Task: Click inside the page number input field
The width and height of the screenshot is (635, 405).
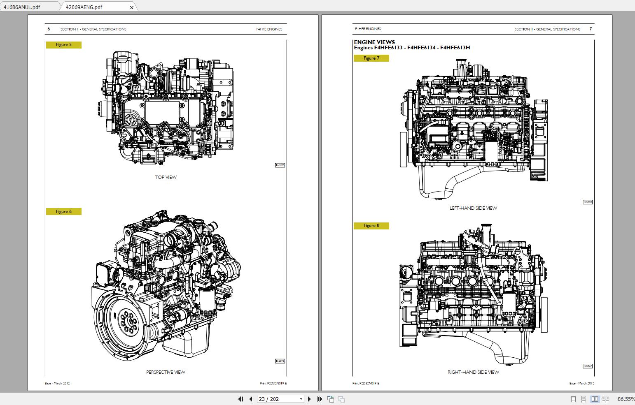Action: pyautogui.click(x=276, y=399)
